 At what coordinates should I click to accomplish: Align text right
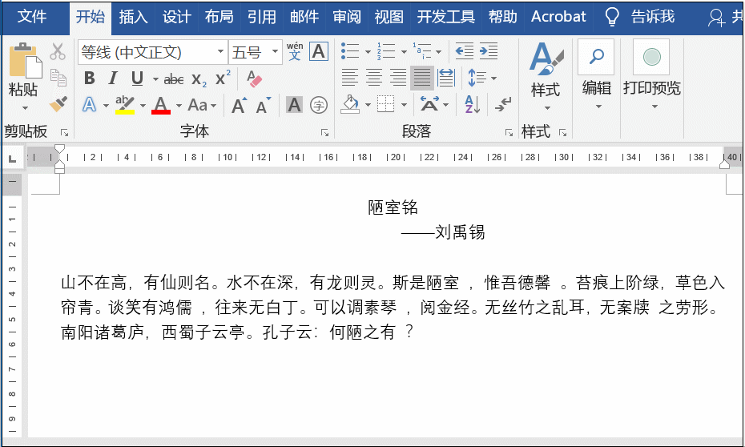(398, 78)
